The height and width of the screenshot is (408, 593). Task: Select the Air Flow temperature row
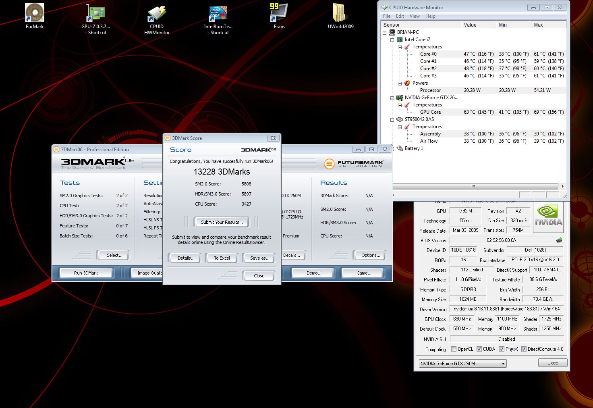click(492, 141)
